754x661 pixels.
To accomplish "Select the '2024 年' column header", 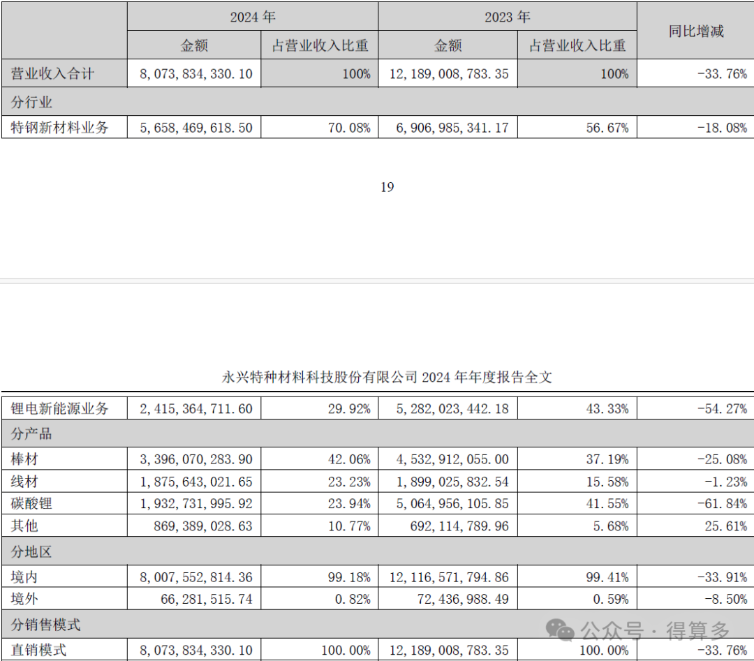I will (x=253, y=17).
